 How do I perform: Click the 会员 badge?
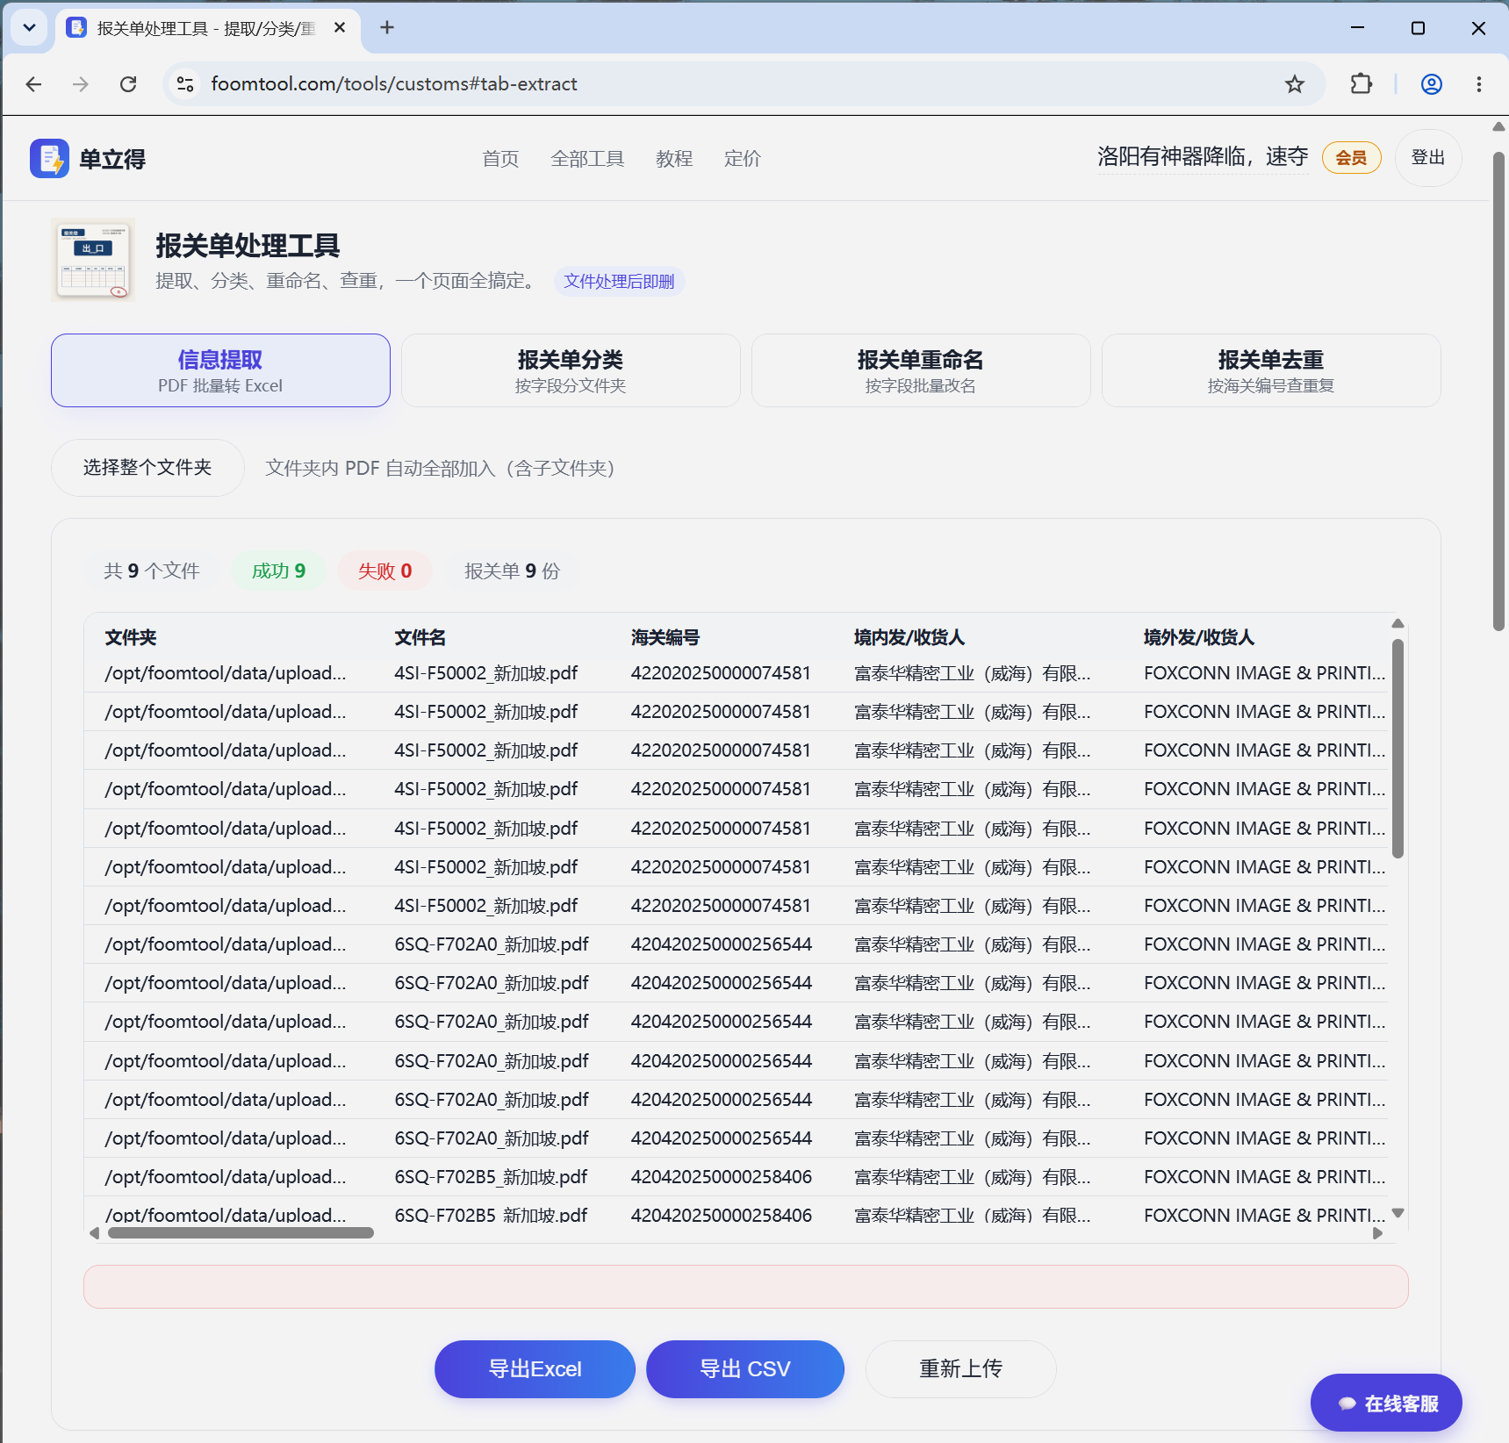(x=1352, y=158)
